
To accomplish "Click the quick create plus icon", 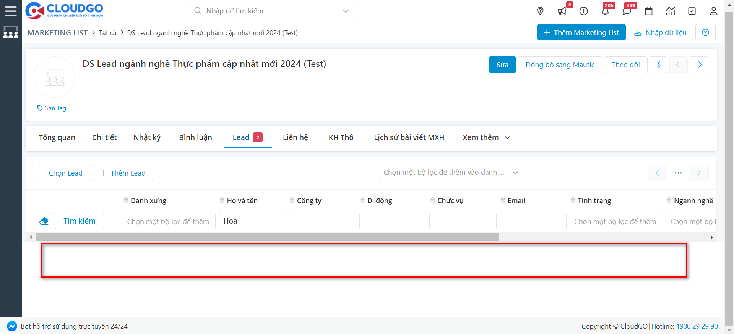I will pyautogui.click(x=583, y=11).
